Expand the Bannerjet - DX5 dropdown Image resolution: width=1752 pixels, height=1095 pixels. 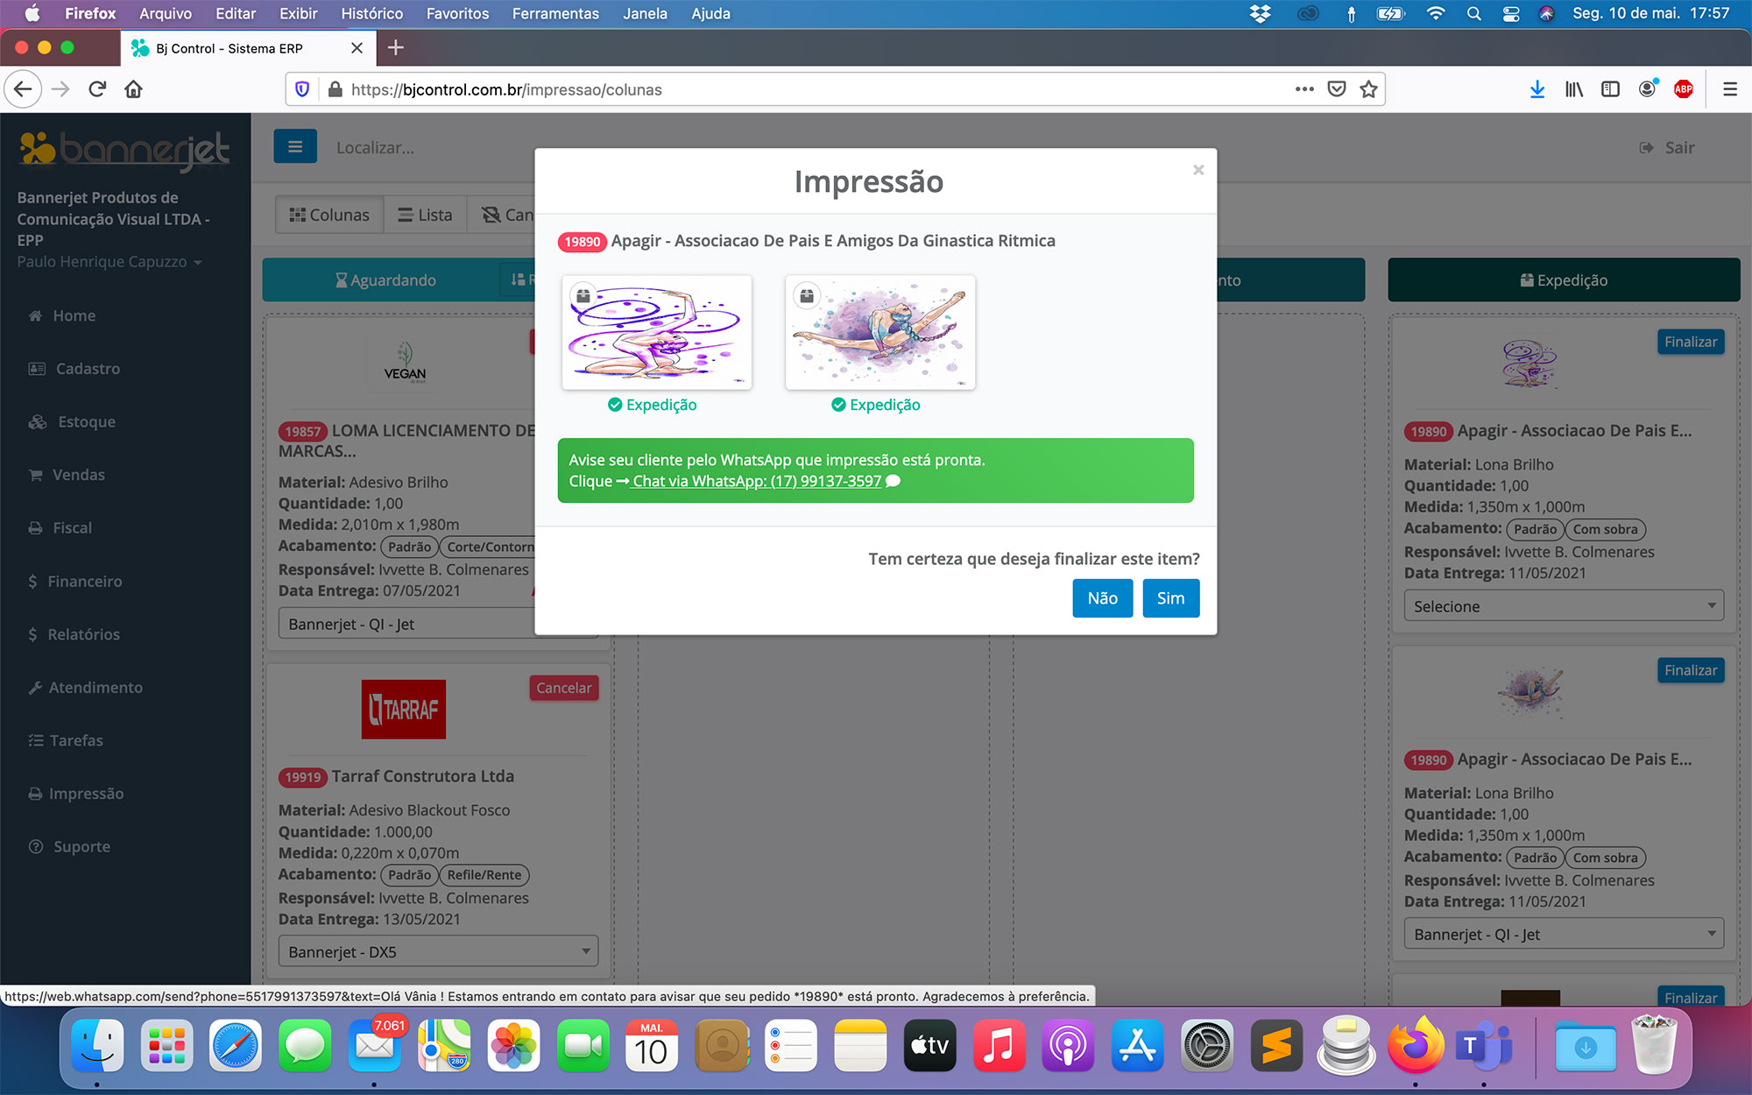pos(438,951)
